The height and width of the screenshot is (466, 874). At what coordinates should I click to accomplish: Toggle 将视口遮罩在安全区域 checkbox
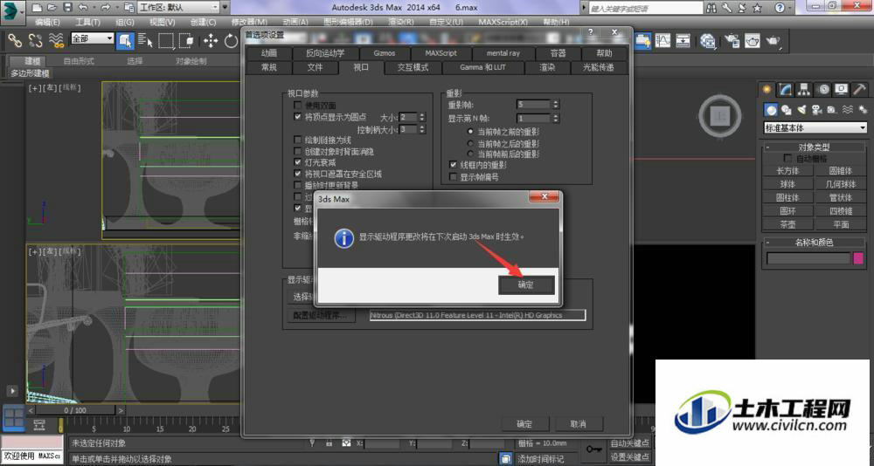tap(298, 174)
